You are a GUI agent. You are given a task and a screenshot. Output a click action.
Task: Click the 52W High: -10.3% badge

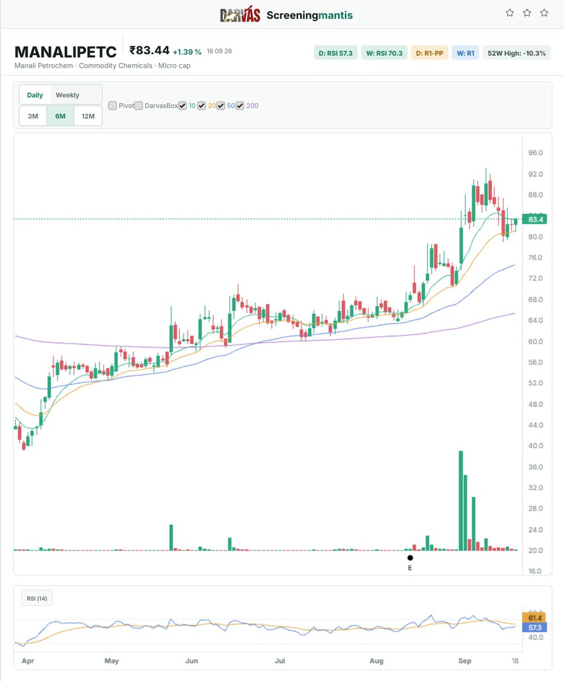coord(516,53)
